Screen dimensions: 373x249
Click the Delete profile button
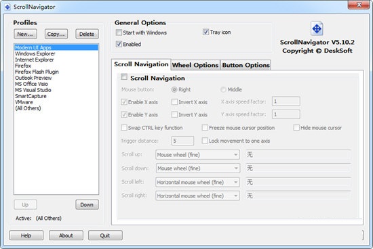coord(87,34)
